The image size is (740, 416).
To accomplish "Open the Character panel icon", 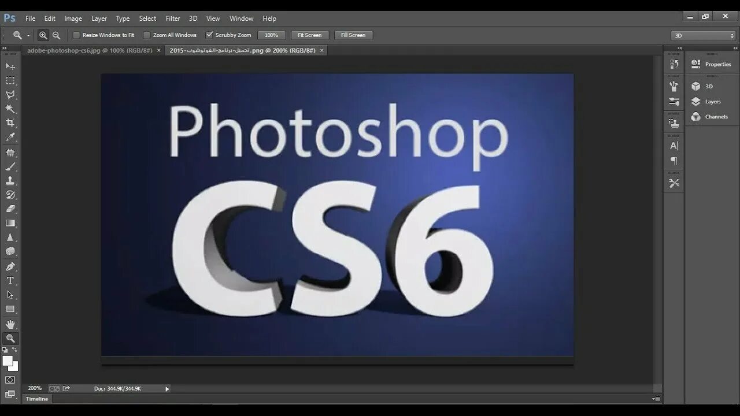I will pos(674,146).
